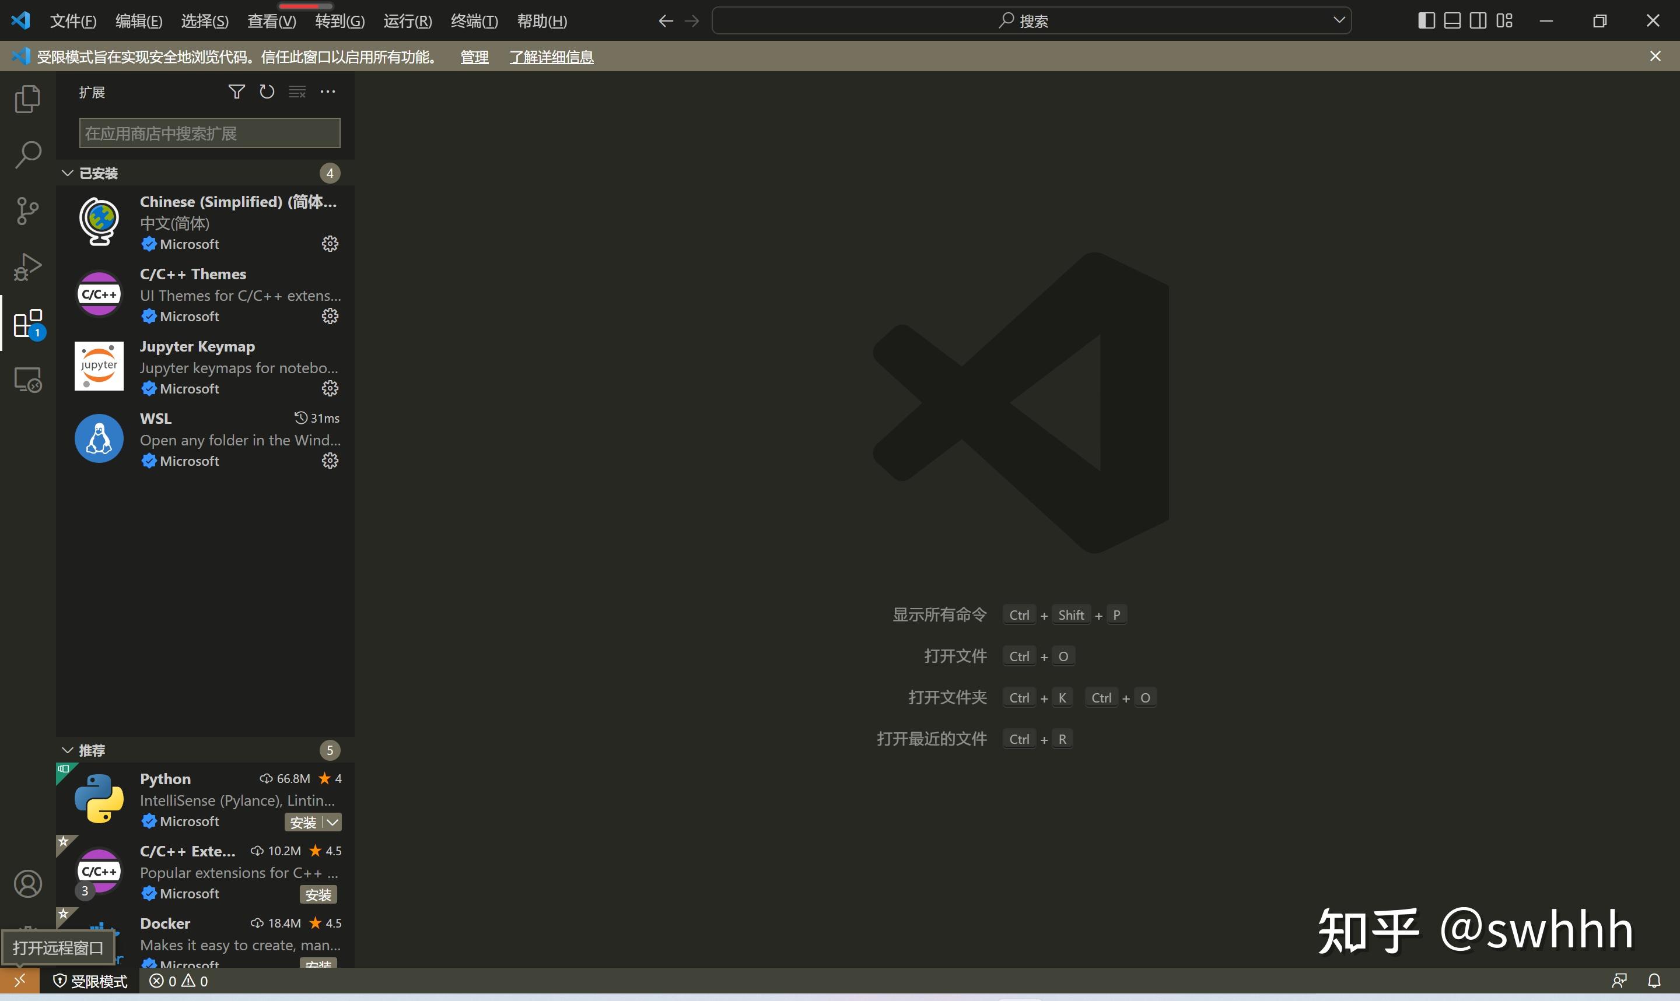This screenshot has width=1680, height=1001.
Task: Open the notifications bell in the status bar
Action: pyautogui.click(x=1654, y=980)
